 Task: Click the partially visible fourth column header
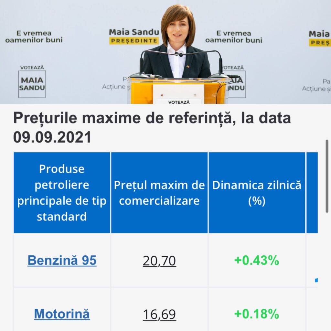click(x=312, y=193)
